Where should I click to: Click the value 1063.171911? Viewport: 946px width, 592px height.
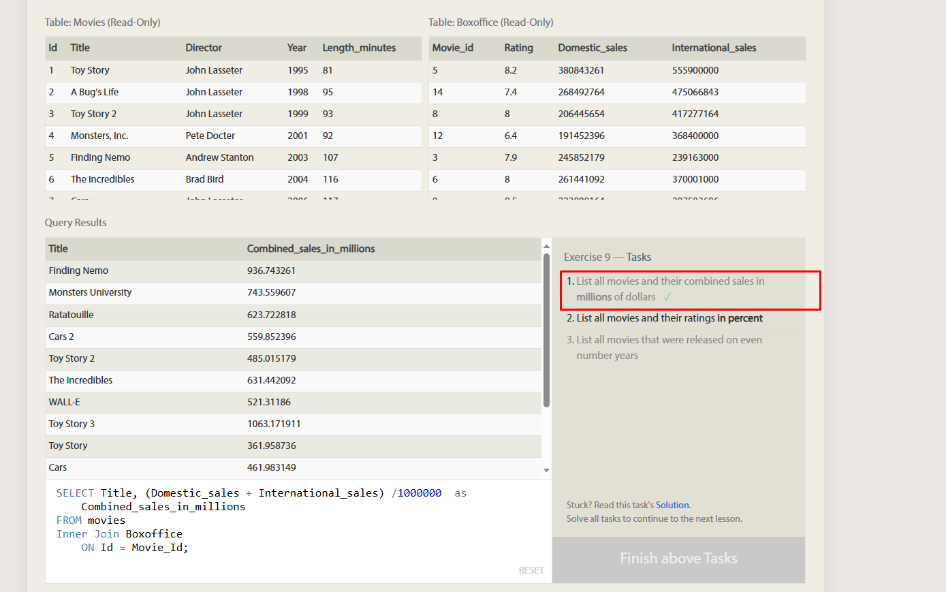pos(274,424)
